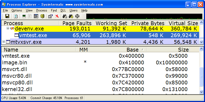Select the msvcrt.dll row

100,69
